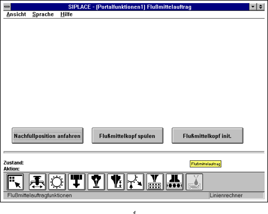Open the Sprache menu
The image size is (268, 214).
pyautogui.click(x=43, y=14)
